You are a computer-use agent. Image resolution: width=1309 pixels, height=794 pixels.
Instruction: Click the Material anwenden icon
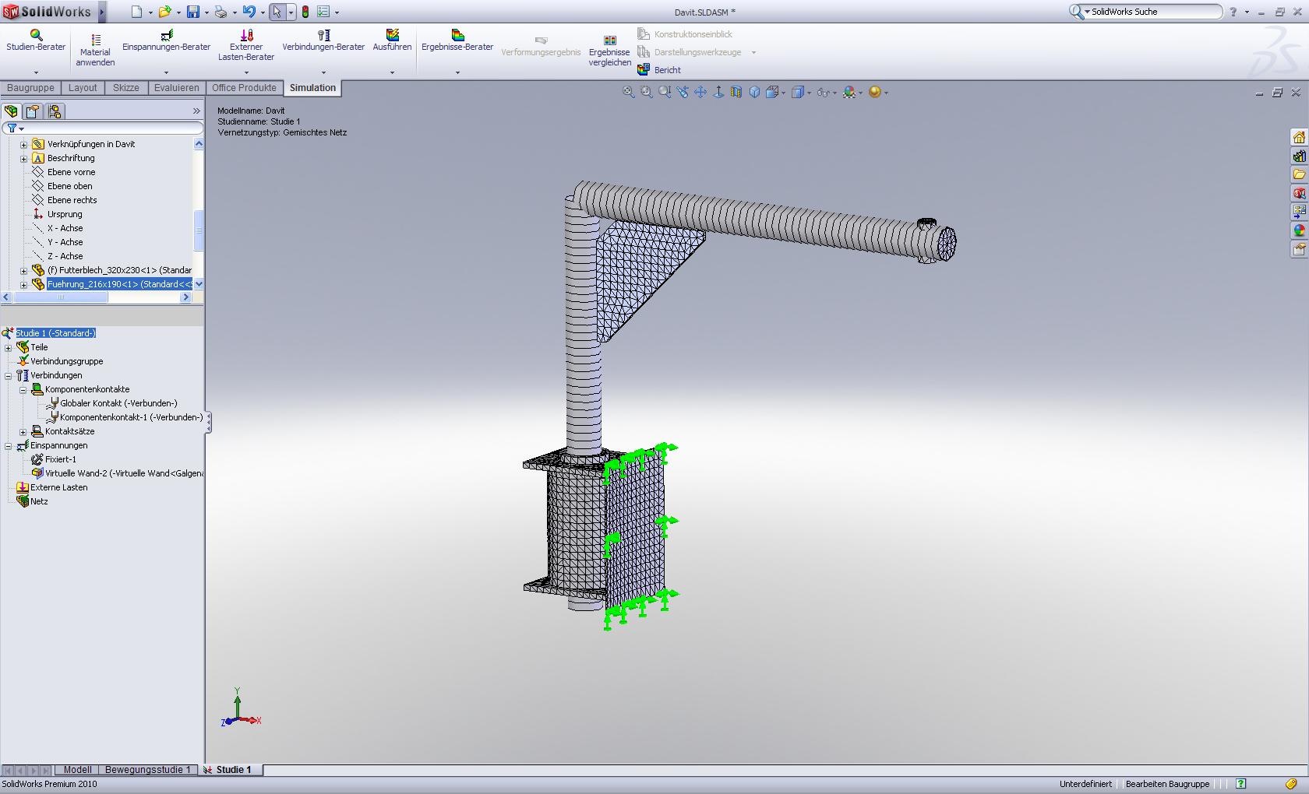coord(95,40)
